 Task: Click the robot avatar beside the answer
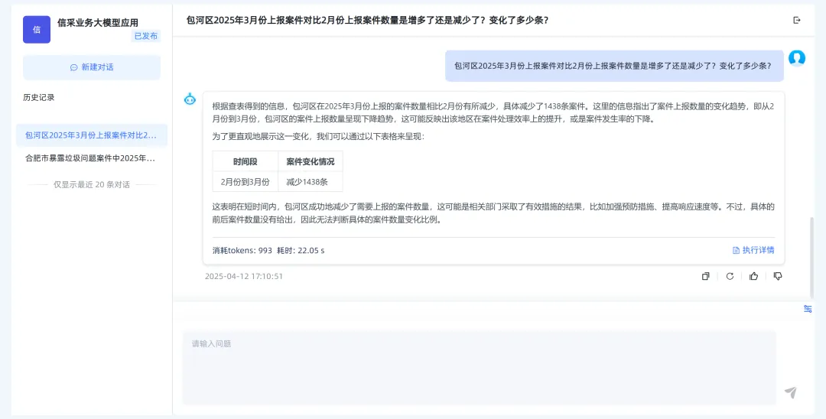pyautogui.click(x=190, y=99)
